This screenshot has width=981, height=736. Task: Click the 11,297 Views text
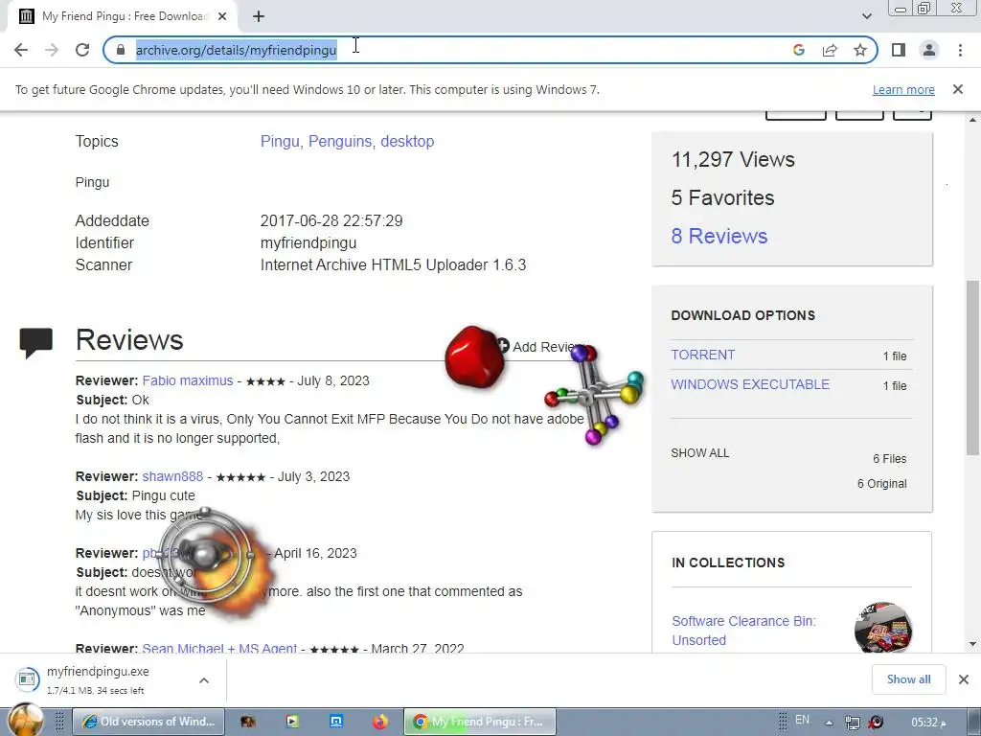(733, 160)
